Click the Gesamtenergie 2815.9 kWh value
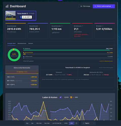This screenshot has width=121, height=126. point(14,29)
